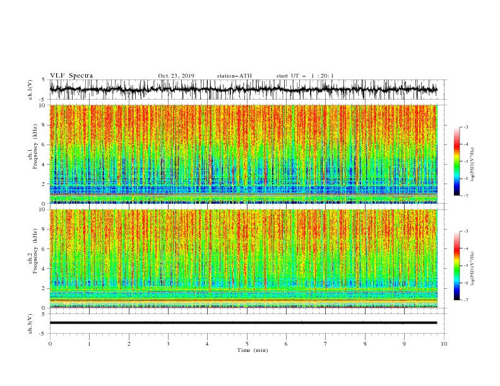Click the ch.1 voltage waveform trace

pos(243,90)
